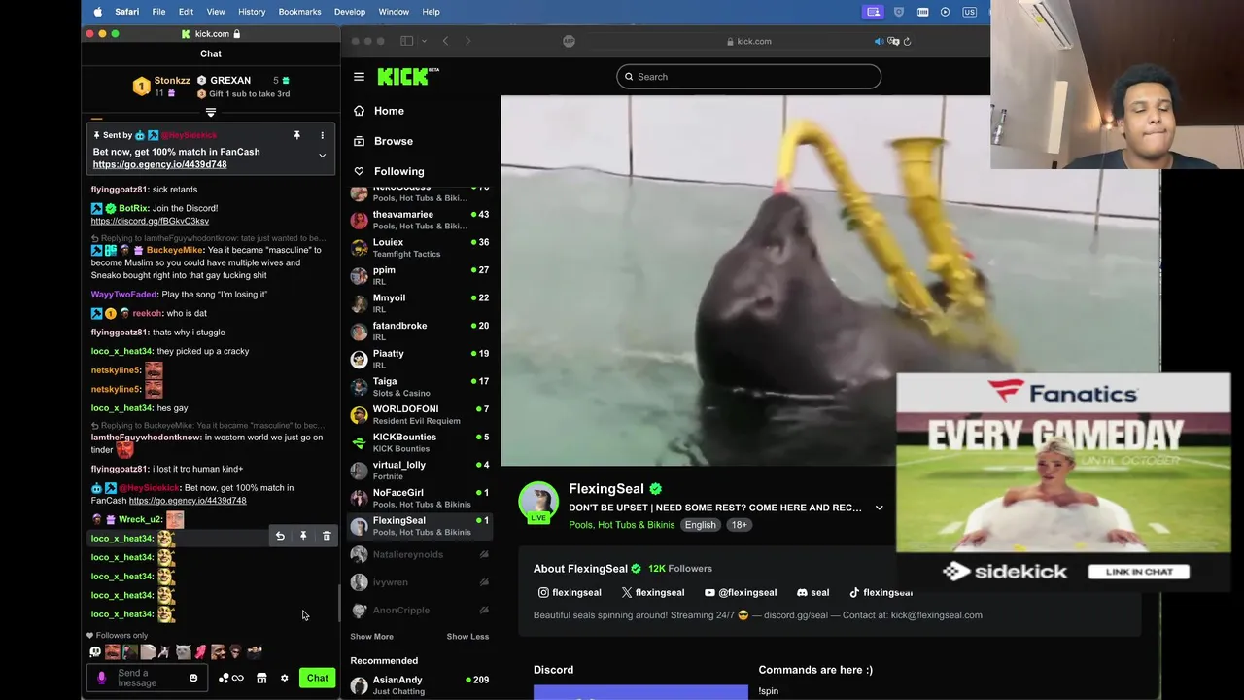This screenshot has width=1244, height=700.
Task: Click the Wreck_u2 username in chat
Action: pos(140,519)
